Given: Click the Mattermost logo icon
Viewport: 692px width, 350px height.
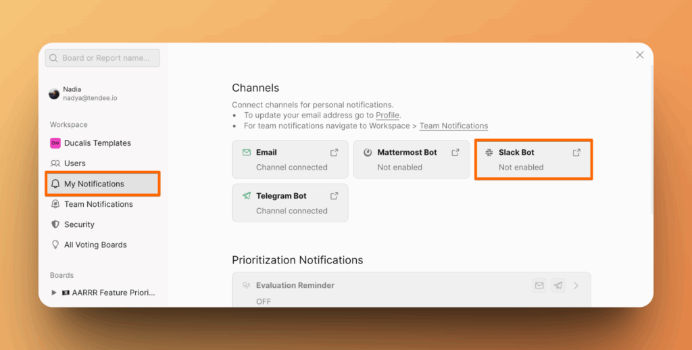Looking at the screenshot, I should [x=368, y=153].
